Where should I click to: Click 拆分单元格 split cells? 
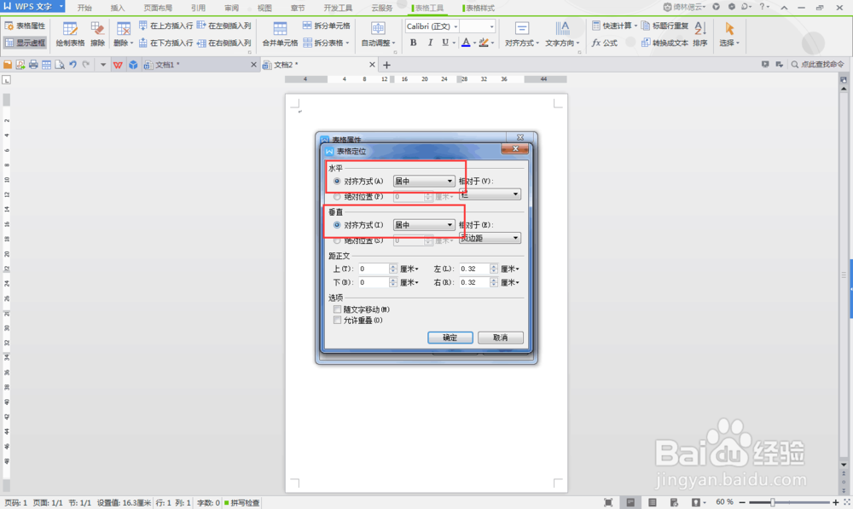327,26
